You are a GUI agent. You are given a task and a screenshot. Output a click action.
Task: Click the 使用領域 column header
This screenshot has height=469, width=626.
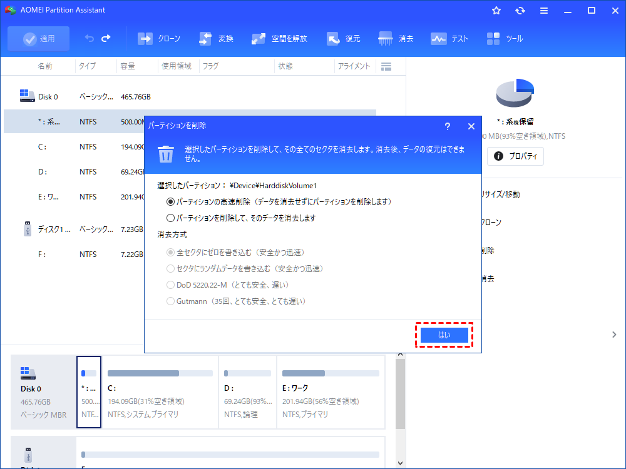coord(177,66)
